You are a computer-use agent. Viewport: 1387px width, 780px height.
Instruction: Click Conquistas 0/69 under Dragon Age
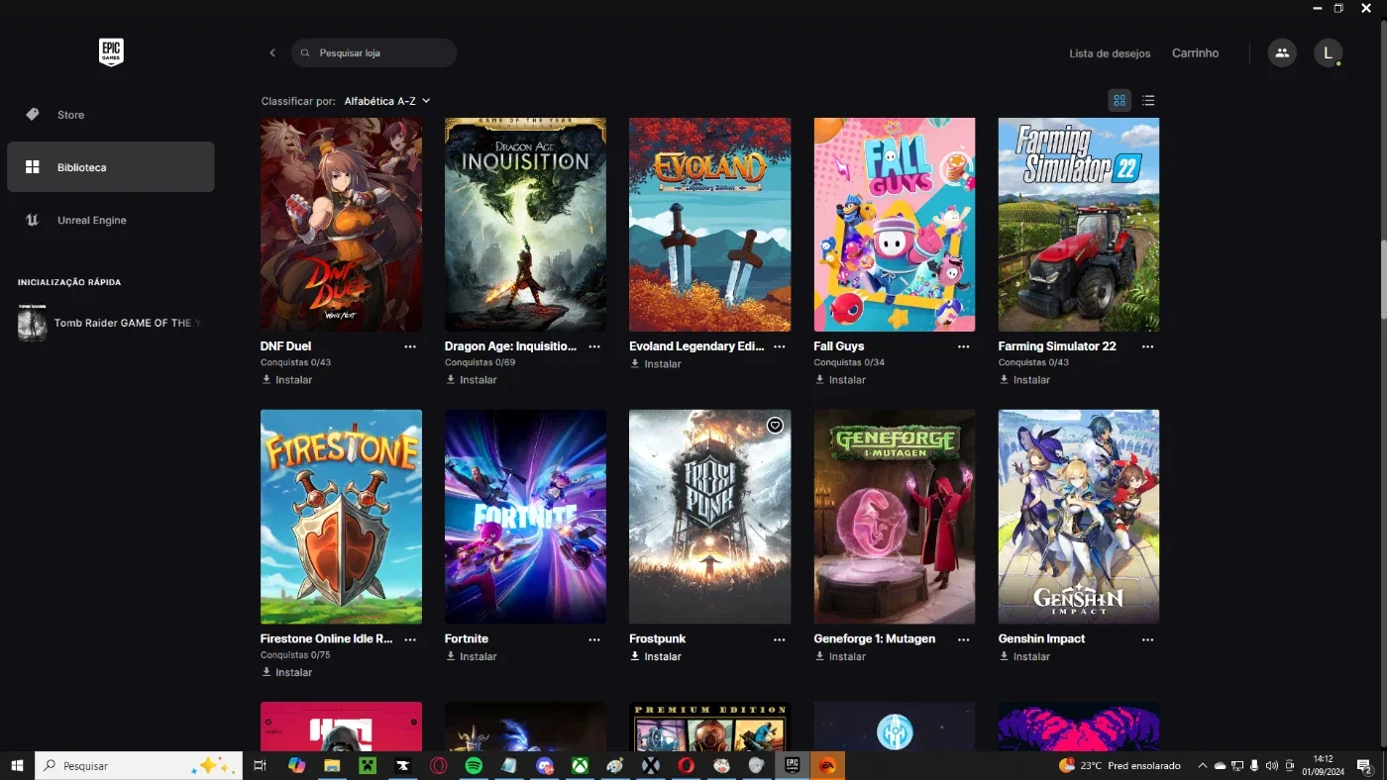(x=480, y=363)
